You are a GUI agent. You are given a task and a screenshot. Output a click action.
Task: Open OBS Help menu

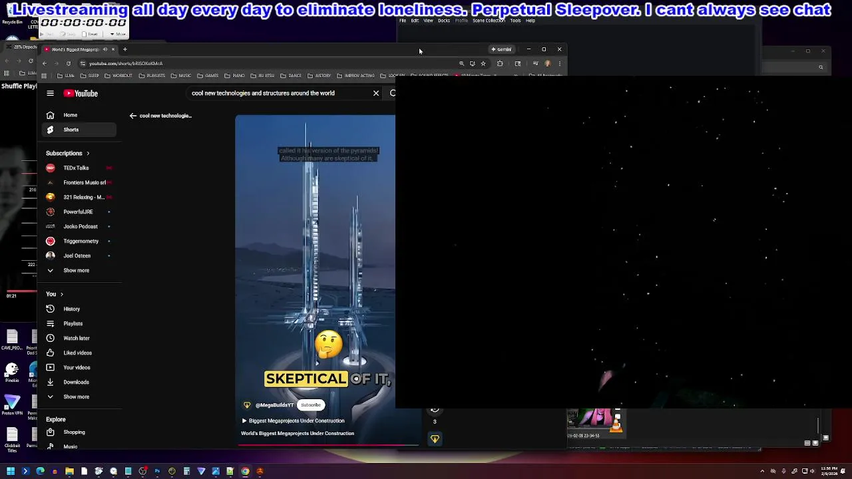pyautogui.click(x=531, y=21)
